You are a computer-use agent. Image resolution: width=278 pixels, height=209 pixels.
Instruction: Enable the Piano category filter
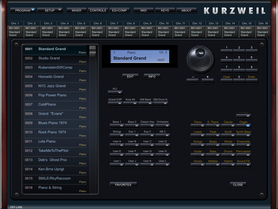click(x=198, y=126)
